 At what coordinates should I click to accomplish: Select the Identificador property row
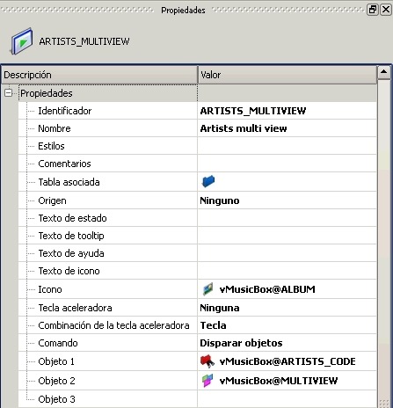coord(198,111)
